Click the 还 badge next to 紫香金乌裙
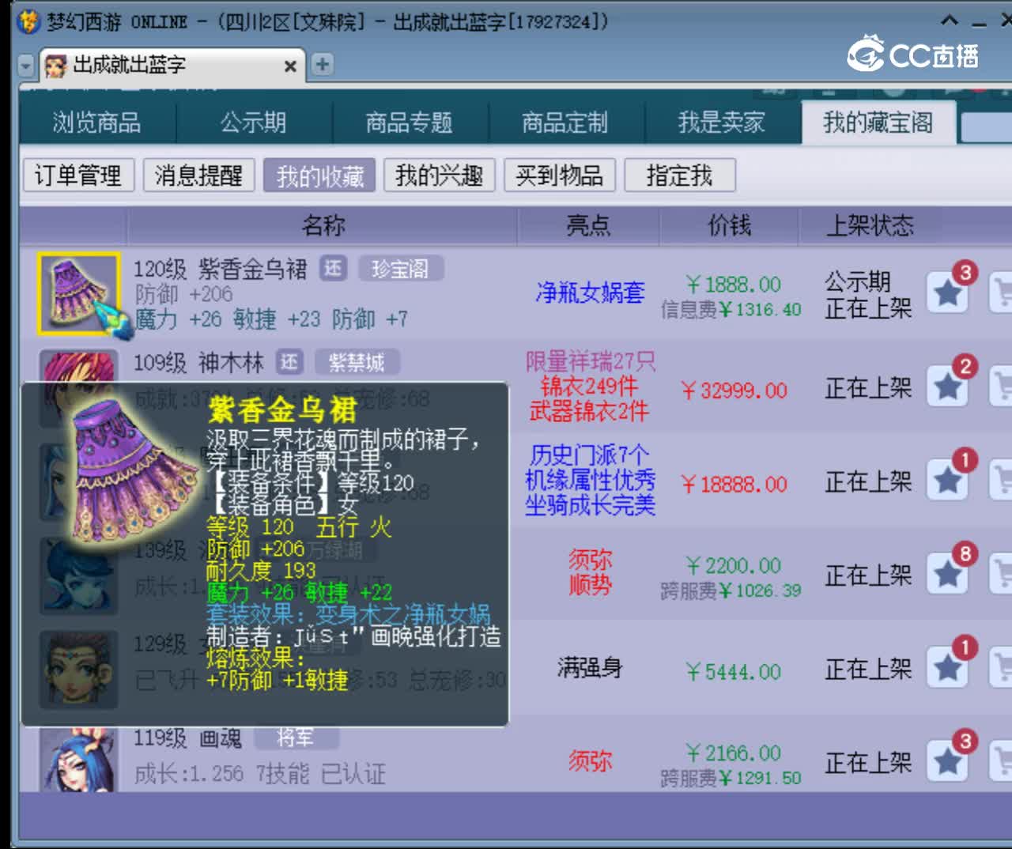The height and width of the screenshot is (849, 1012). click(x=333, y=269)
